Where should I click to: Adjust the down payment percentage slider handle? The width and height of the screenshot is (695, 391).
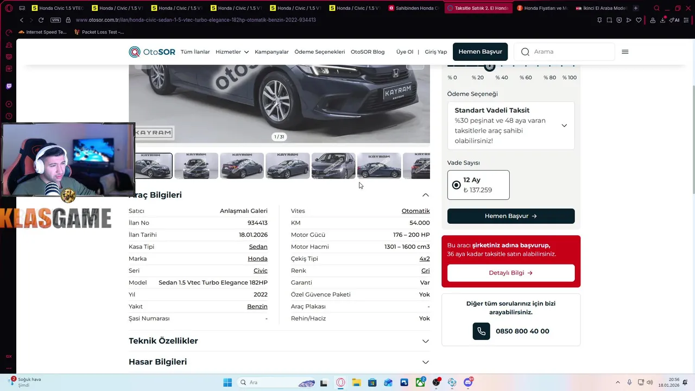[490, 66]
